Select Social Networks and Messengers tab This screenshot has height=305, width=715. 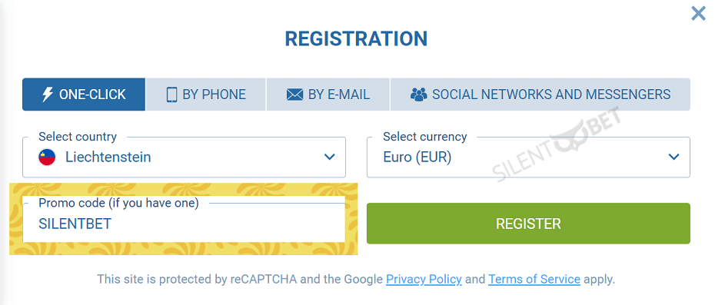coord(540,94)
